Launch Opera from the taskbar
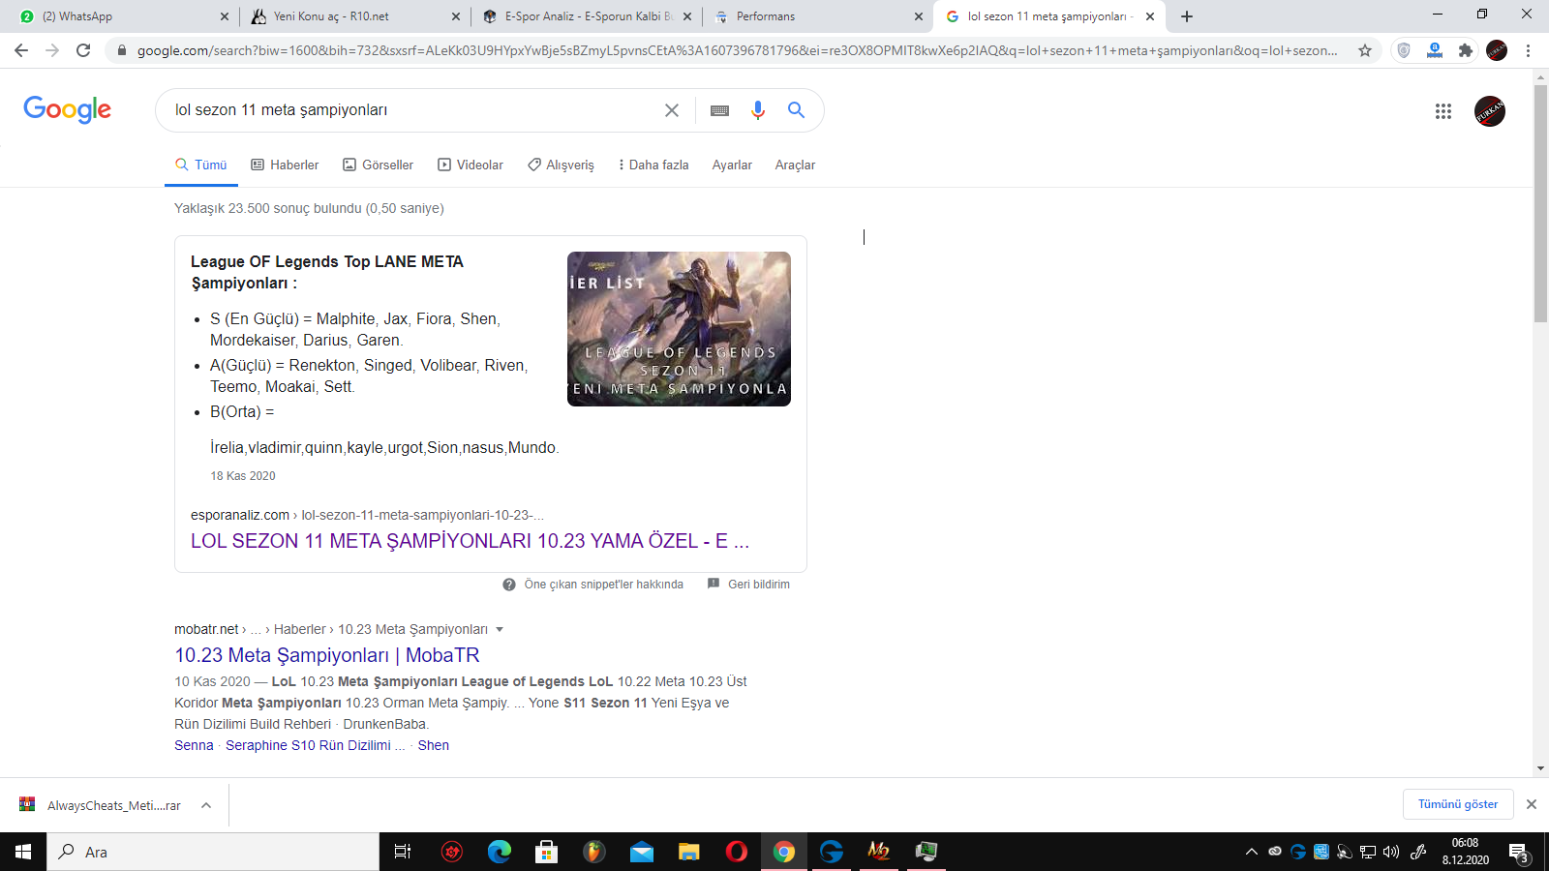Viewport: 1549px width, 871px height. [x=737, y=852]
